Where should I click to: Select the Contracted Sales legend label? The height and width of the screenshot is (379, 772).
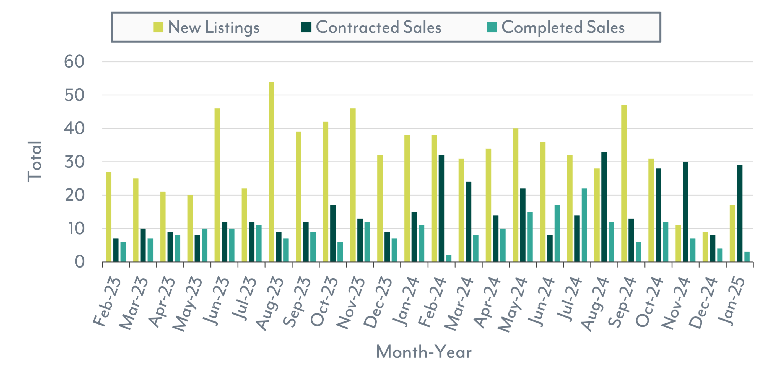(x=378, y=27)
